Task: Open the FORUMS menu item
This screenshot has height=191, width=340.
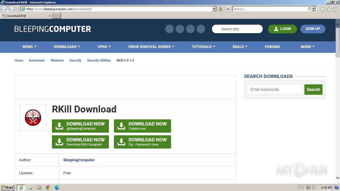Action: pyautogui.click(x=272, y=47)
